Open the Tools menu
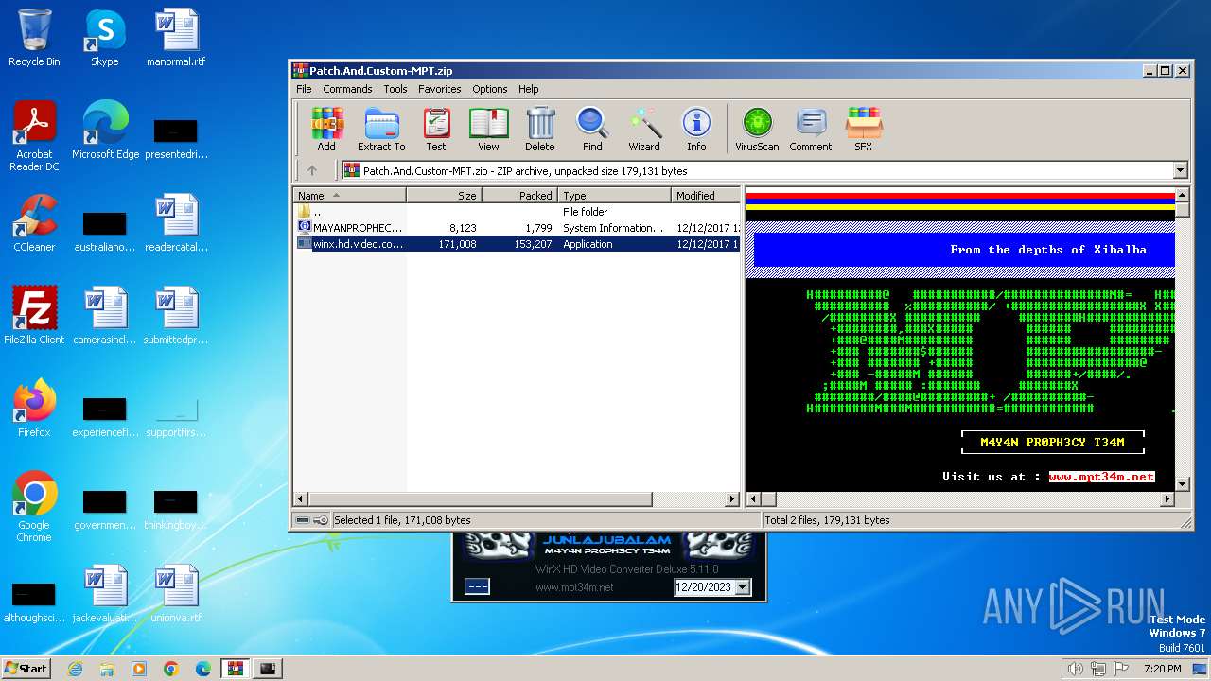This screenshot has width=1211, height=681. pos(395,89)
